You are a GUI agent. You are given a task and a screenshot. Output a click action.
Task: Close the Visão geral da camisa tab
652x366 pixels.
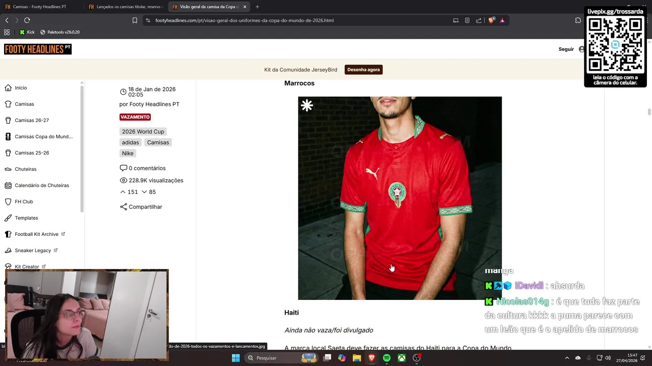pos(245,7)
